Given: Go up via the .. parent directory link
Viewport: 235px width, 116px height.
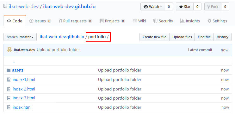Looking at the screenshot, I should click(14, 61).
